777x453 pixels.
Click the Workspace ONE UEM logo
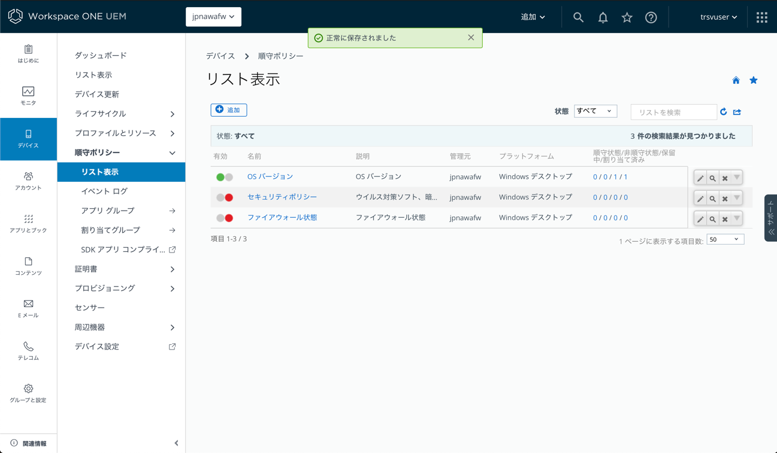(67, 16)
